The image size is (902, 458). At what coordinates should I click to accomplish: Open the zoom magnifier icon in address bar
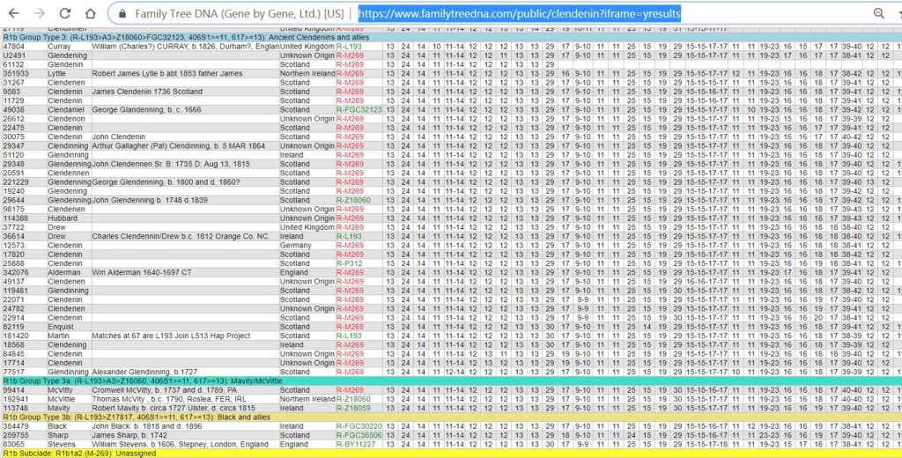click(878, 13)
